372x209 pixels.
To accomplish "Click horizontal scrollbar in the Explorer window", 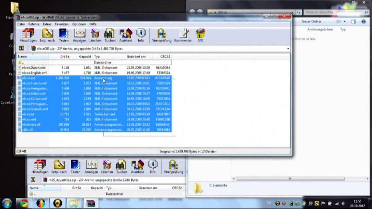I will coord(290,179).
